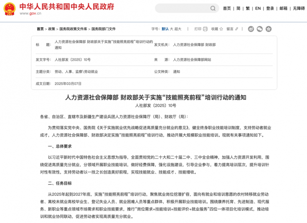Image resolution: width=307 pixels, height=223 pixels.
Task: Share to Qzone with the star icon
Action: [269, 29]
